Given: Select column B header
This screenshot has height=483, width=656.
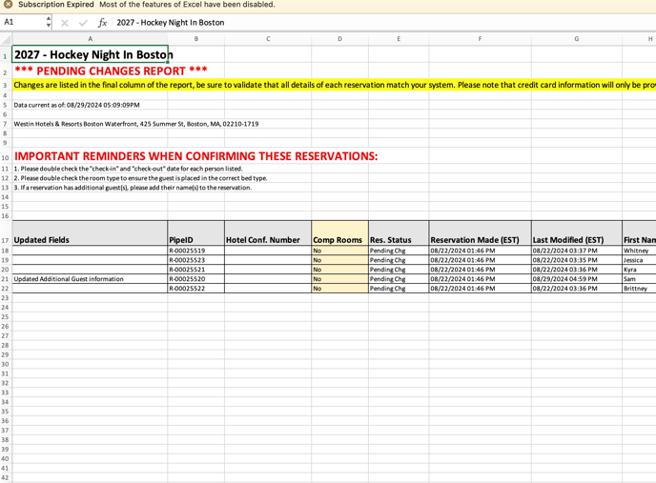Looking at the screenshot, I should pos(196,39).
